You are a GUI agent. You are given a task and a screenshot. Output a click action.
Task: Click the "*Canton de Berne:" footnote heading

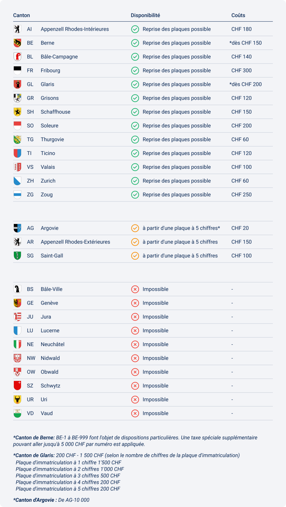[x=34, y=438]
